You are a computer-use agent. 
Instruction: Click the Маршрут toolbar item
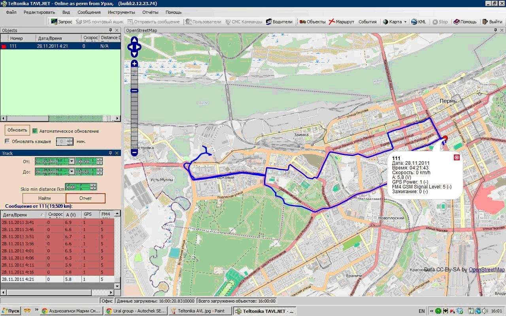342,22
